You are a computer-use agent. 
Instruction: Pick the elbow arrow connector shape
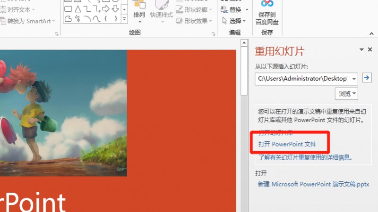[x=97, y=9]
